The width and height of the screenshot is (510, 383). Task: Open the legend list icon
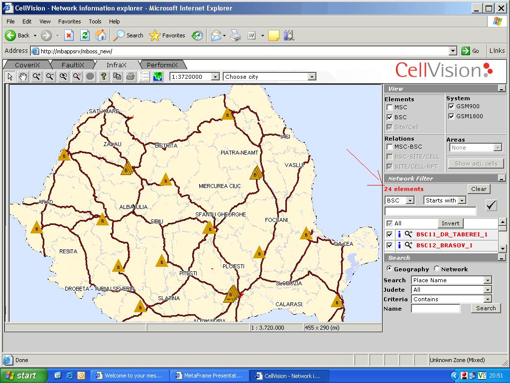tap(144, 77)
